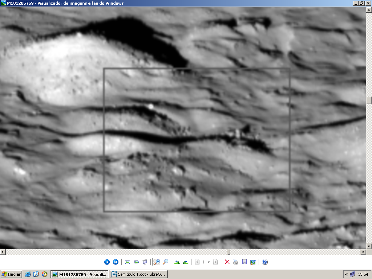Select the zoom out magnifier
The width and height of the screenshot is (372, 279).
click(165, 262)
